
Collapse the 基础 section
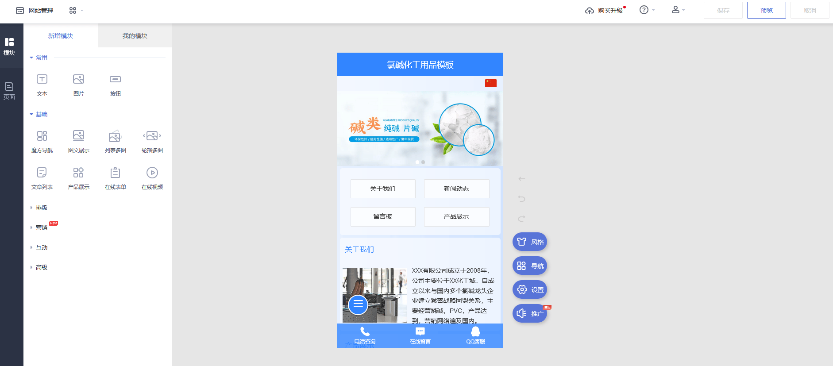tap(39, 114)
